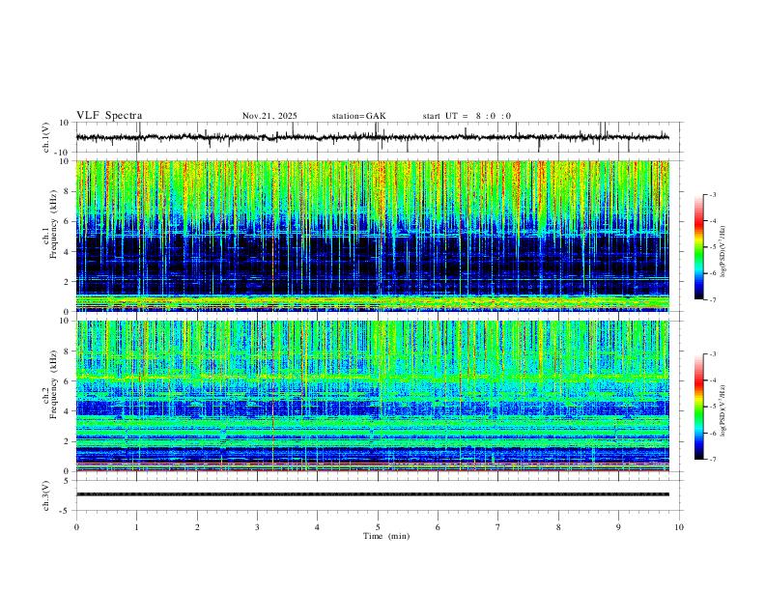Click the log(PSD) label beside ch.1 color bar
This screenshot has width=765, height=591.
click(x=723, y=252)
